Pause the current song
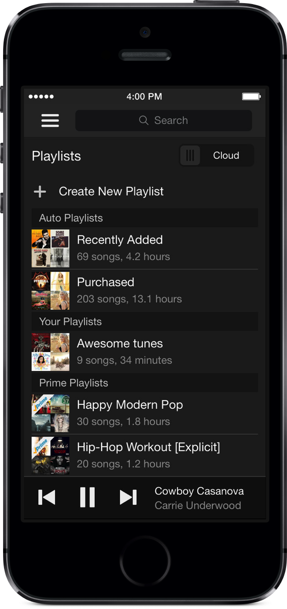Image resolution: width=287 pixels, height=609 pixels. (x=87, y=498)
